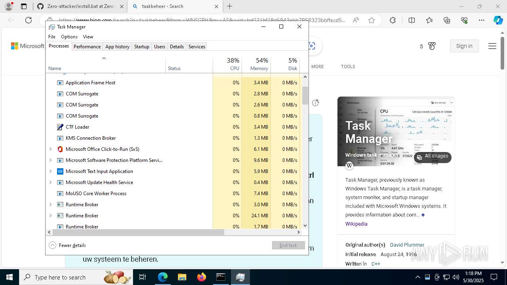The width and height of the screenshot is (507, 285).
Task: Open Task Manager File menu
Action: 52,37
